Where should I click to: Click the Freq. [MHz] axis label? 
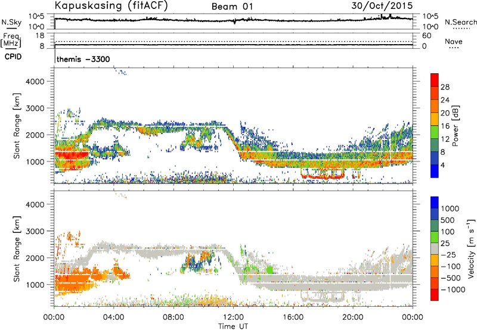[11, 40]
